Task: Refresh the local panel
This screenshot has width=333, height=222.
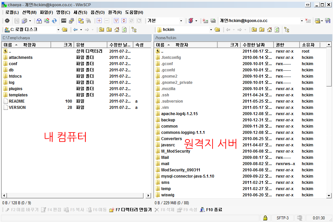Action: pos(124,30)
